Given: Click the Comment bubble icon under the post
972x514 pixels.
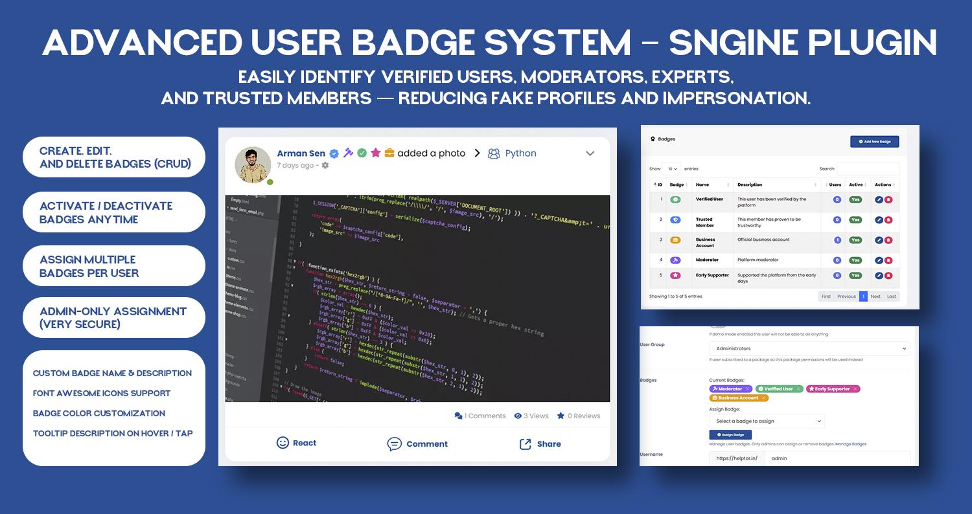Looking at the screenshot, I should click(x=395, y=444).
